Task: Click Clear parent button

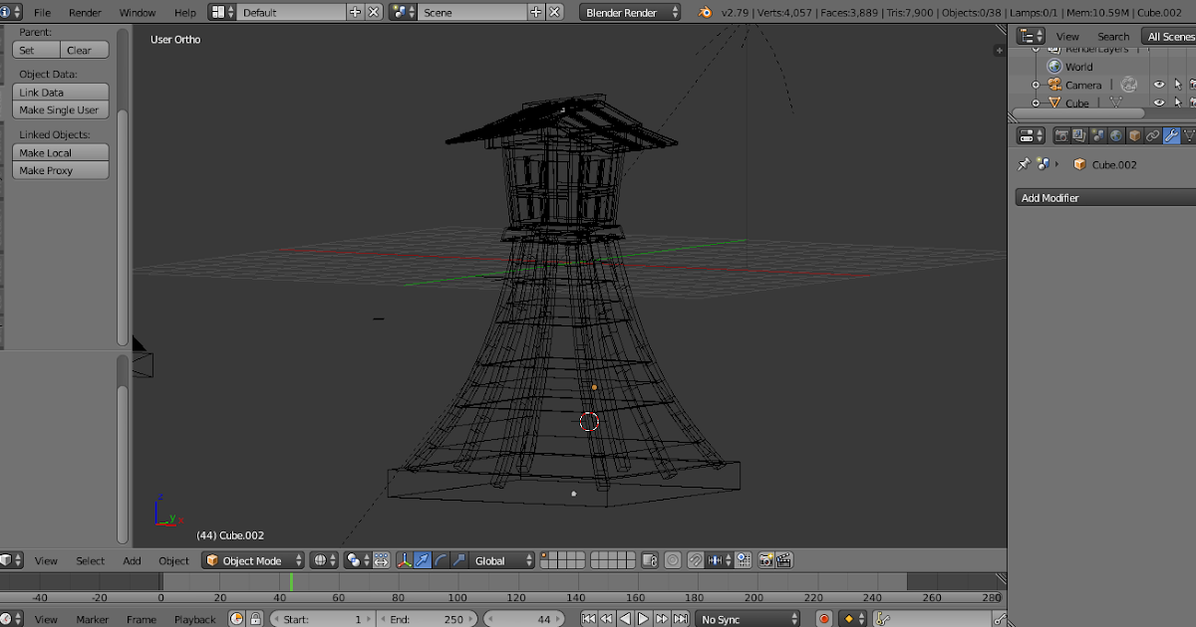Action: (85, 51)
